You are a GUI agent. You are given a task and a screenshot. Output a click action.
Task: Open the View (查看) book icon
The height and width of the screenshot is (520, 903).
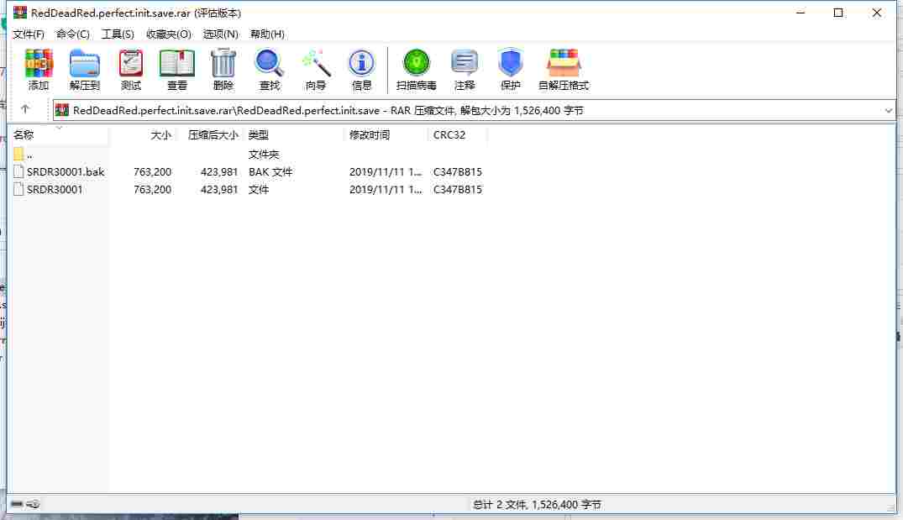click(x=176, y=63)
